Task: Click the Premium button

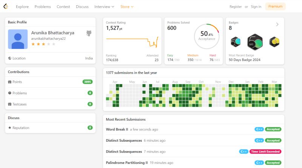Action: click(x=276, y=6)
